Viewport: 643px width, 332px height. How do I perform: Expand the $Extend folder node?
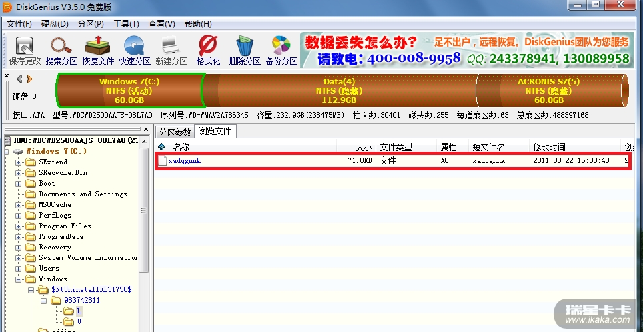point(19,162)
